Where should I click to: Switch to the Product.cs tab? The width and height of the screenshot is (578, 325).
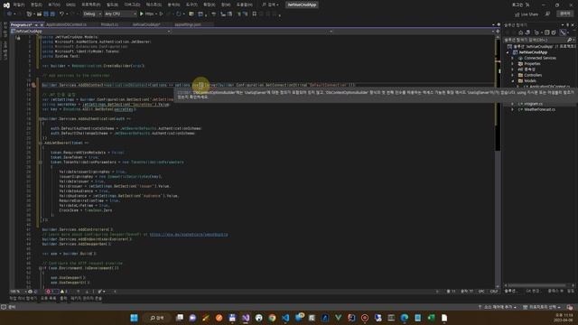point(109,24)
